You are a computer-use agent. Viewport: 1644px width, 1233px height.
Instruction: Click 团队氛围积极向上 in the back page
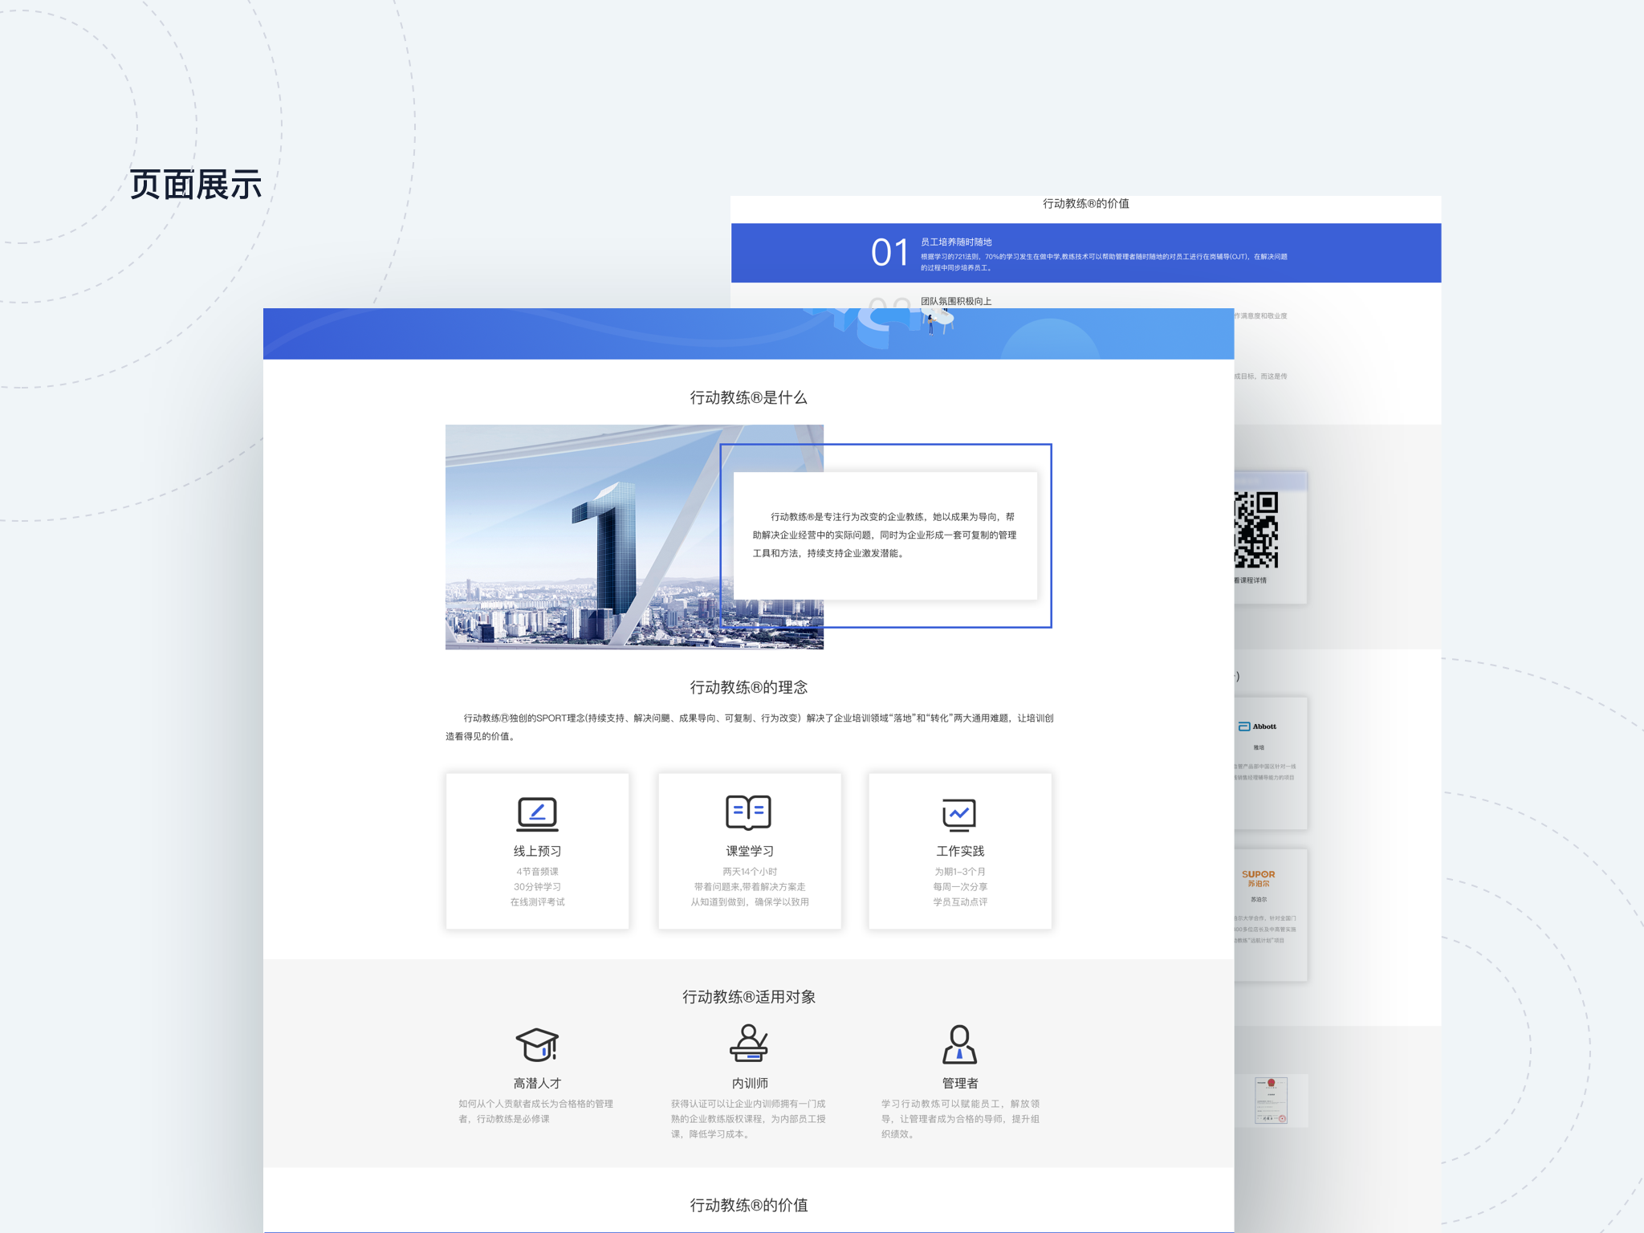click(956, 301)
